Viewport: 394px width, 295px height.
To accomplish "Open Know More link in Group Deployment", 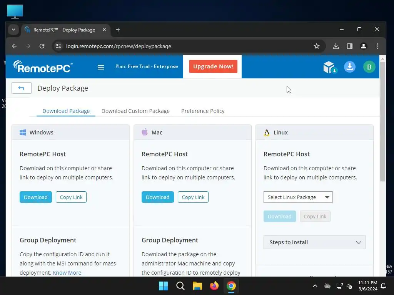I will coord(67,273).
